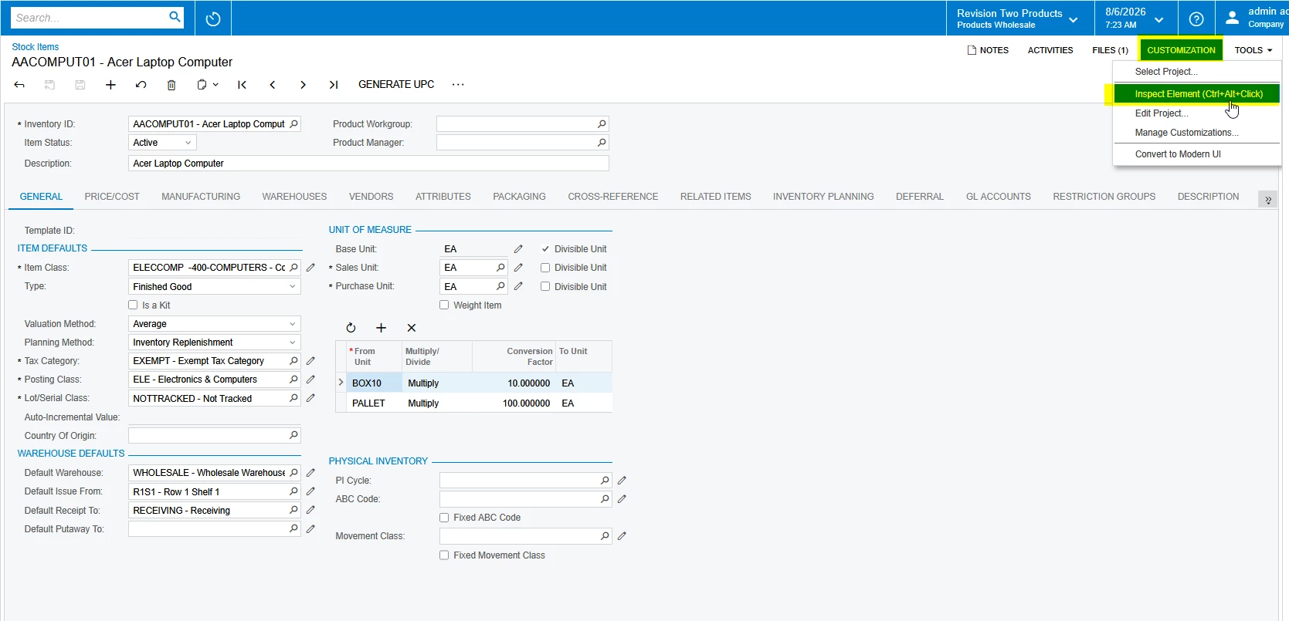Screen dimensions: 1289x621
Task: Click the Save and Close toolbar icon
Action: point(49,85)
